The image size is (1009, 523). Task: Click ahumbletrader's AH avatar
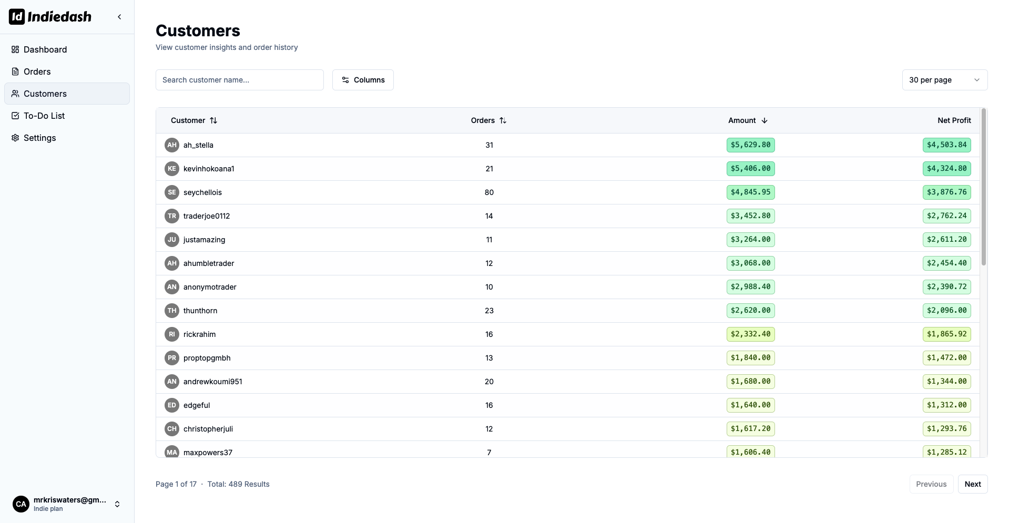[x=172, y=263]
